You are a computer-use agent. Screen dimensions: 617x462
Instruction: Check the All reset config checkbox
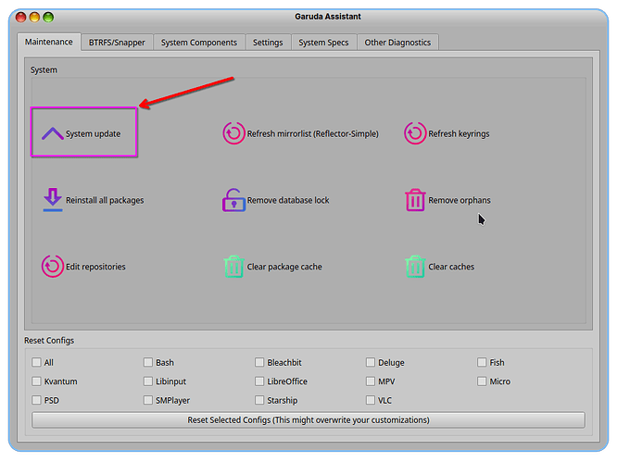pyautogui.click(x=37, y=362)
